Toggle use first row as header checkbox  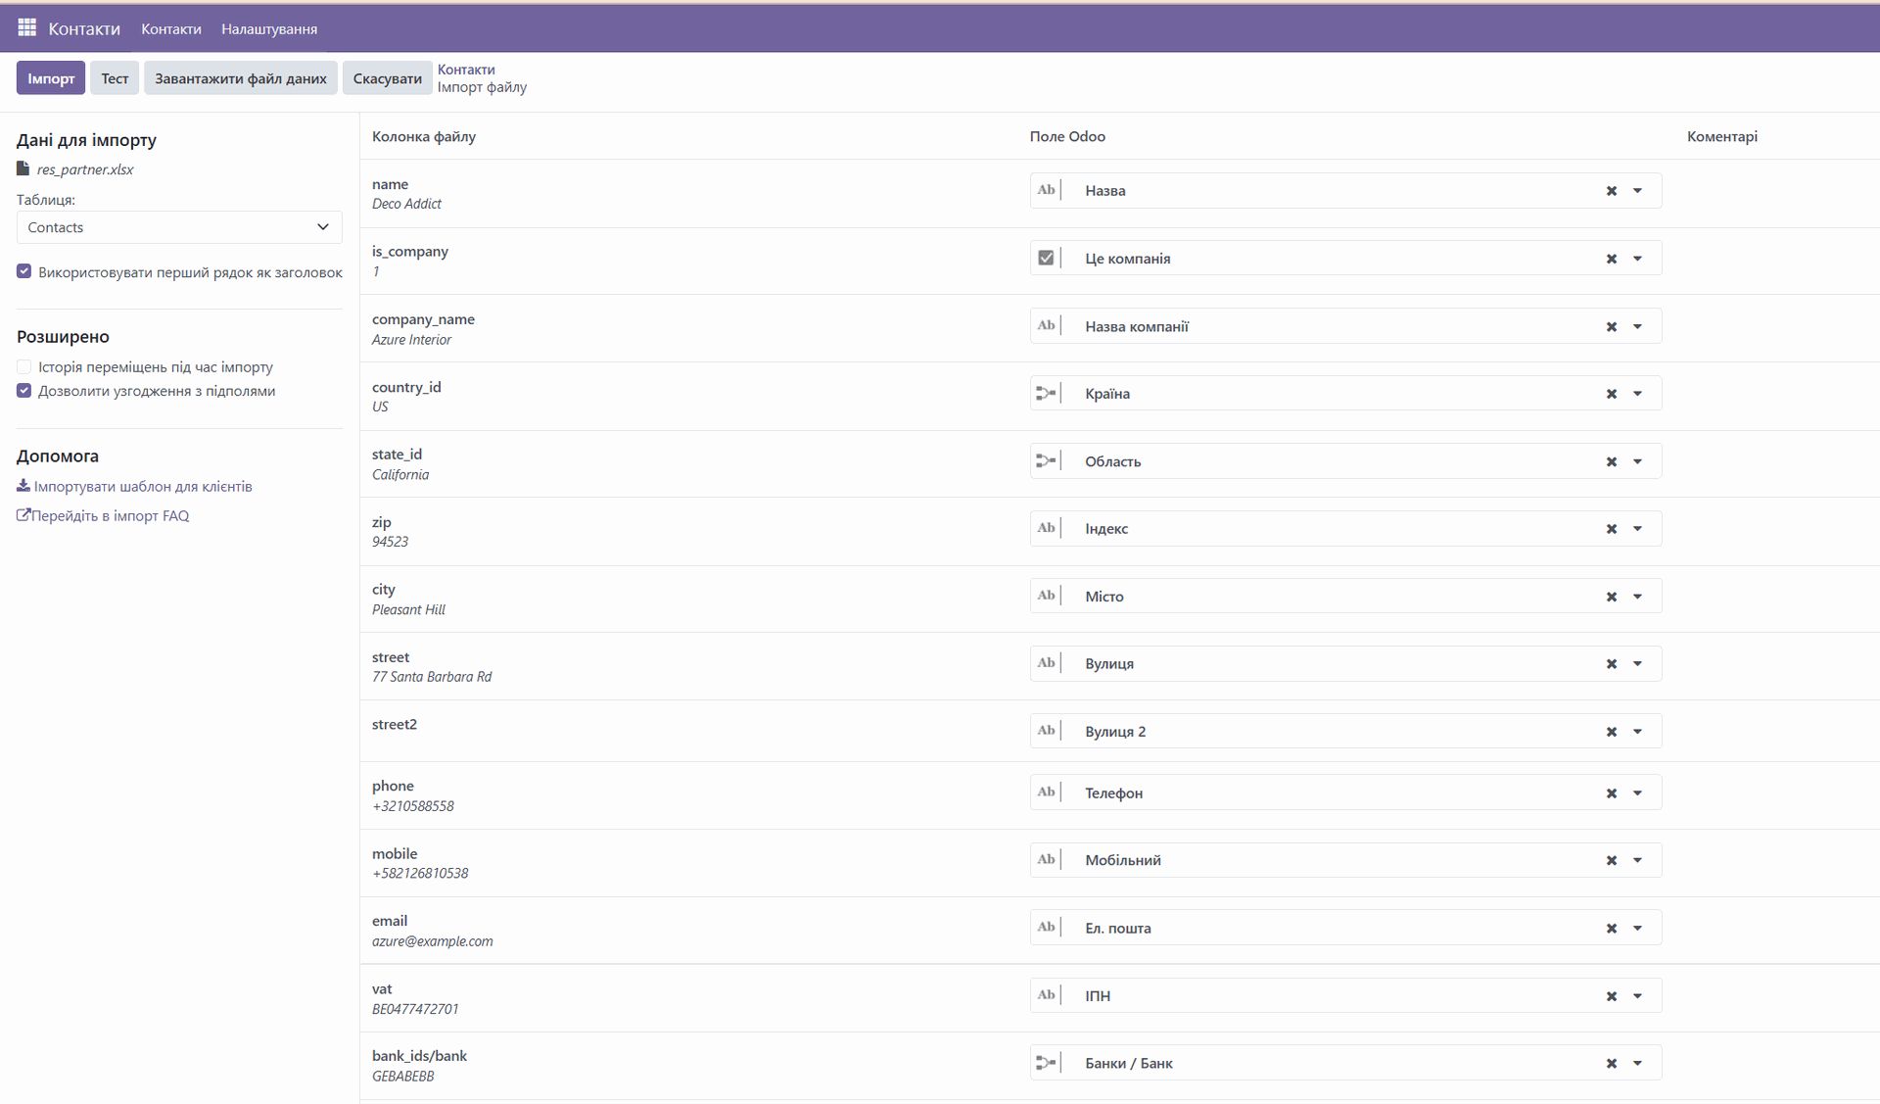click(24, 271)
